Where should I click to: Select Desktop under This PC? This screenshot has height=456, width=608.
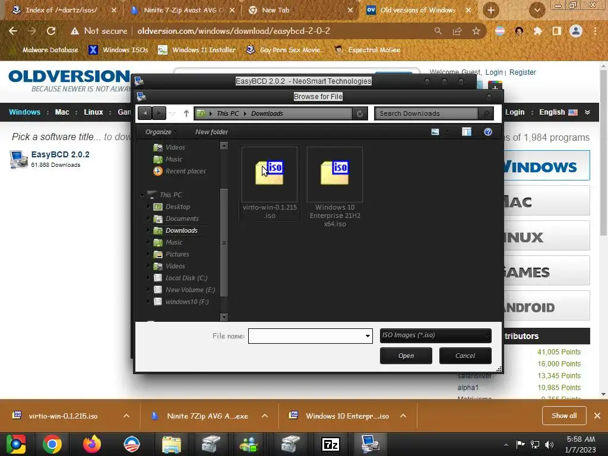click(x=178, y=207)
